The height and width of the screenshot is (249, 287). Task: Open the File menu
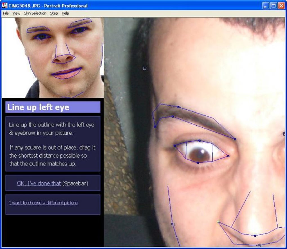[6, 13]
